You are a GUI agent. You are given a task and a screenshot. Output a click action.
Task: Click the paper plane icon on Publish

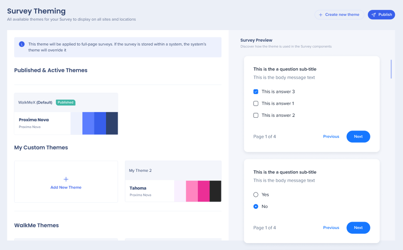374,15
